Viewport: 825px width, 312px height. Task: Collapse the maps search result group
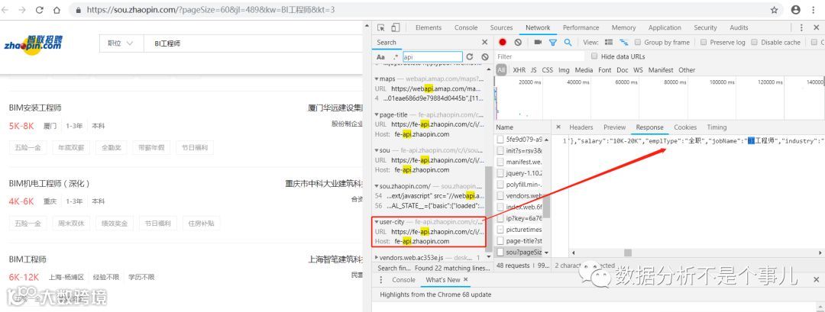point(376,79)
